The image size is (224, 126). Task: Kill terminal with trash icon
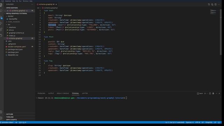(x=213, y=93)
